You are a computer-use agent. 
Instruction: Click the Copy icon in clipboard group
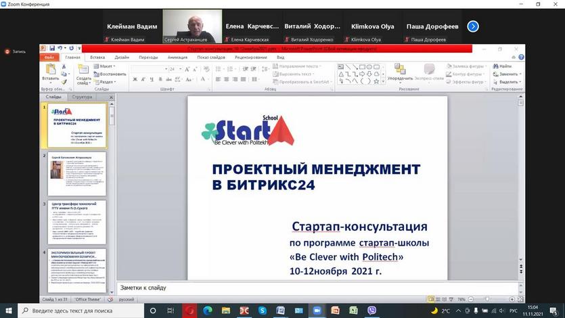click(64, 74)
